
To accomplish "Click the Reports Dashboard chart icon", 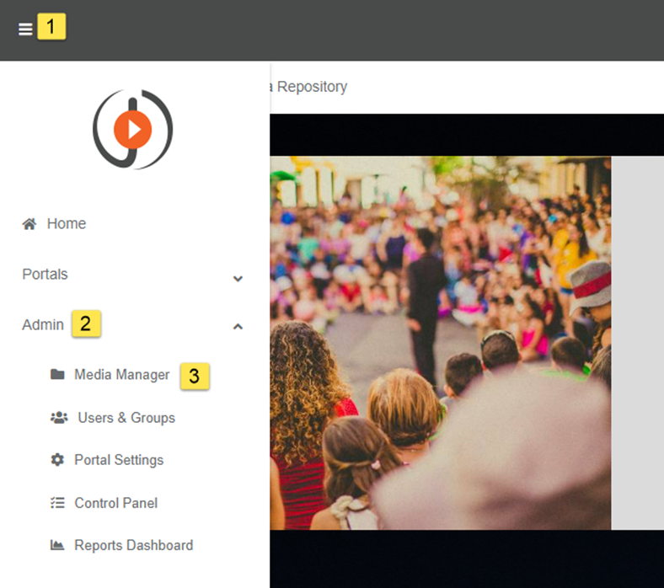I will tap(57, 545).
